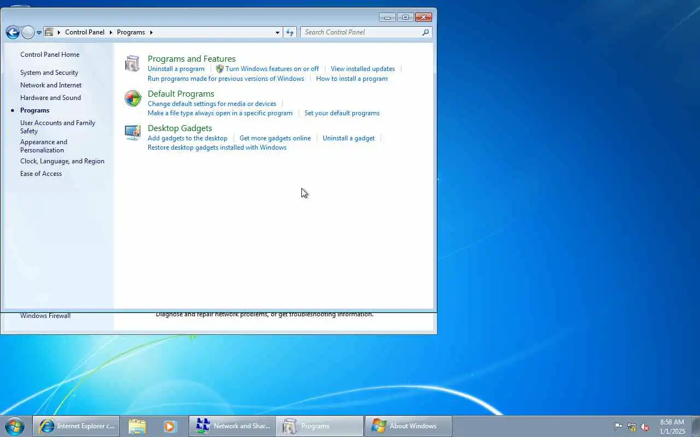Screen dimensions: 700x437
Task: Click the clock showing 8:58 AM
Action: point(672,427)
